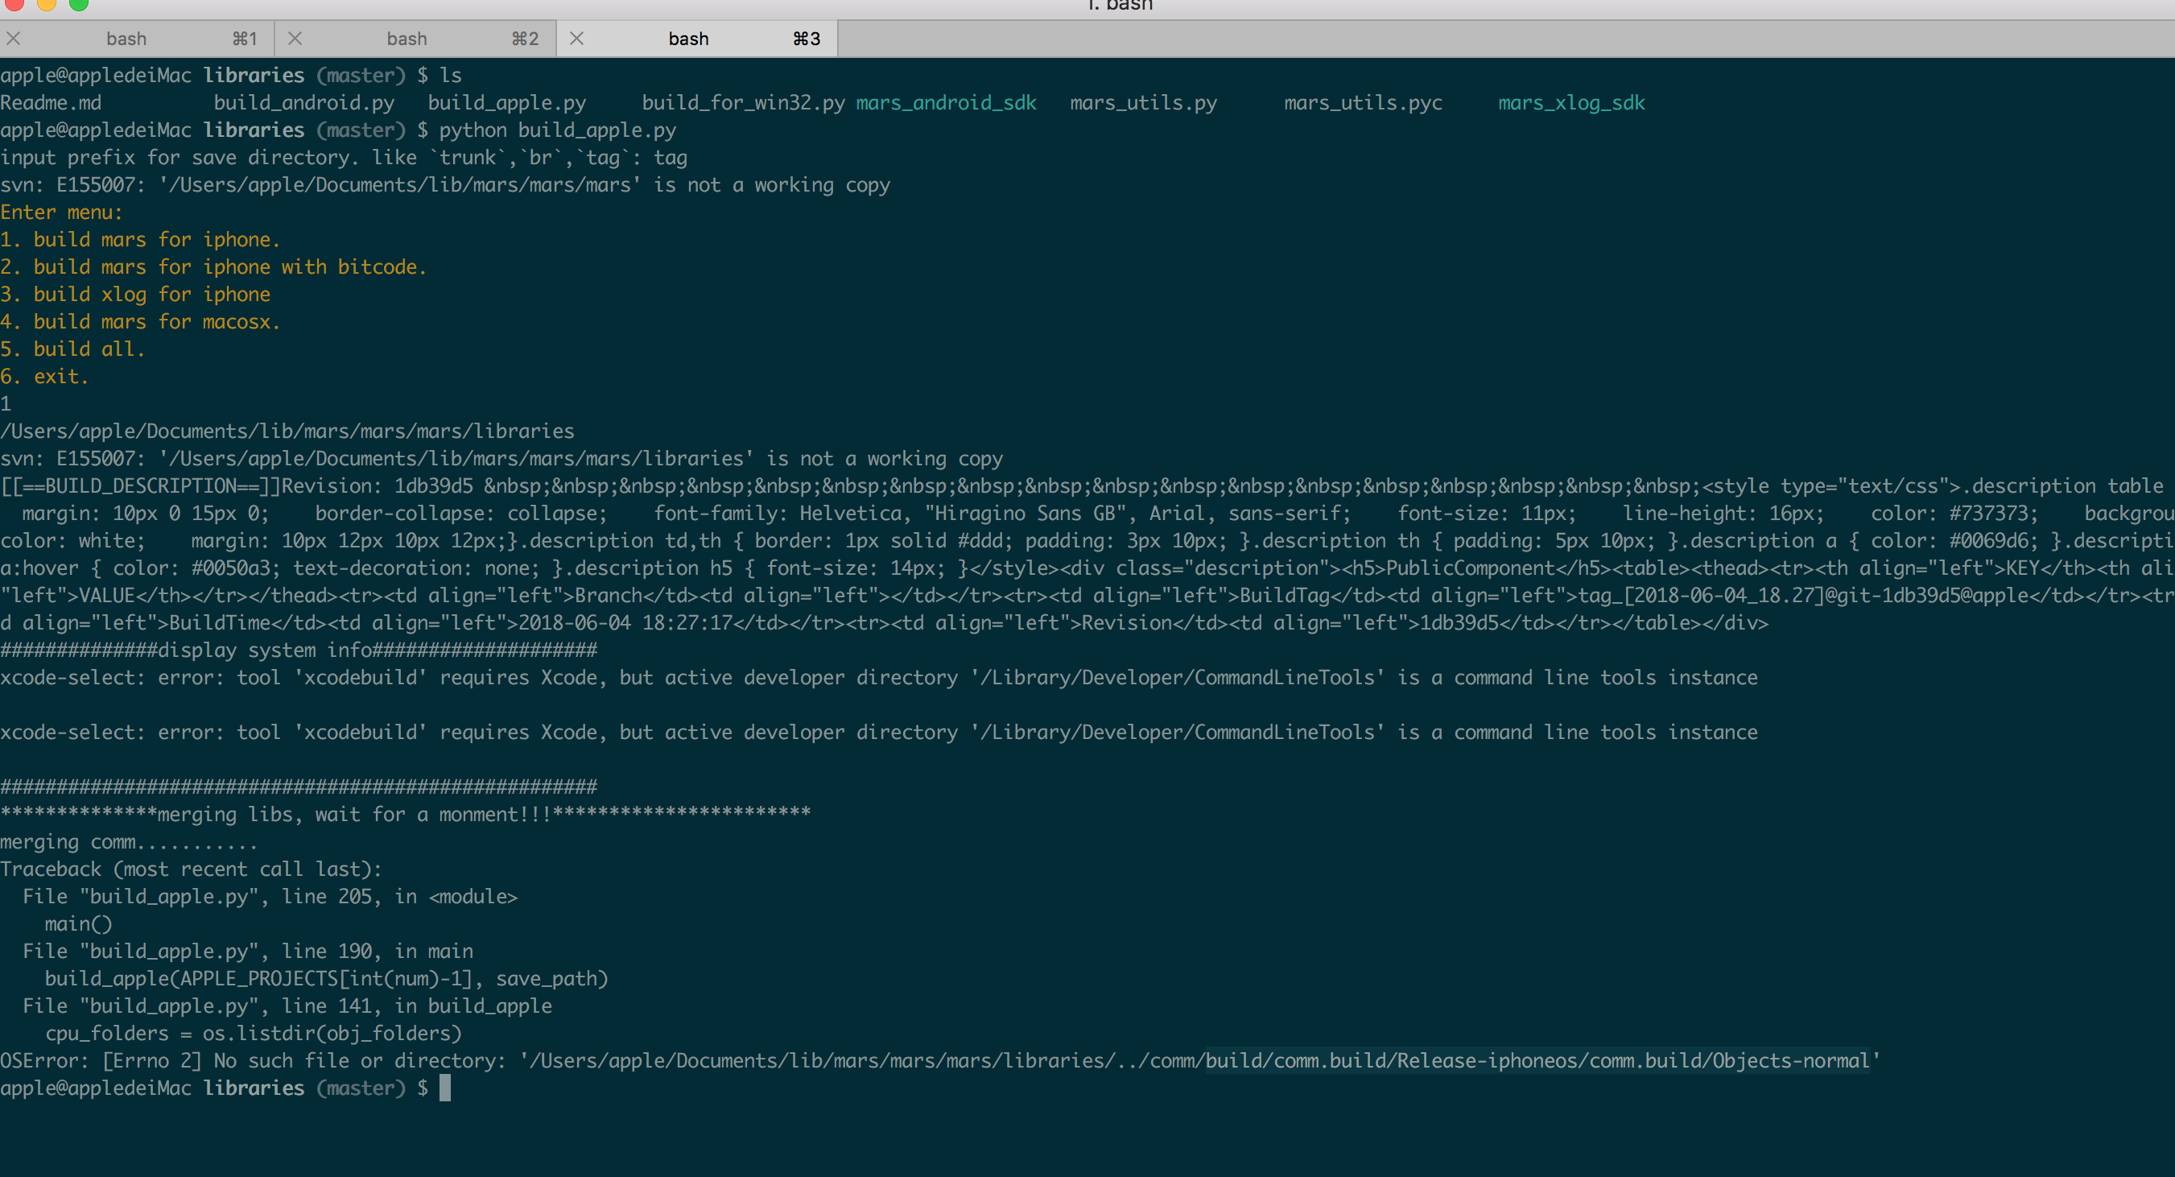Close the second bash tab

[x=295, y=38]
